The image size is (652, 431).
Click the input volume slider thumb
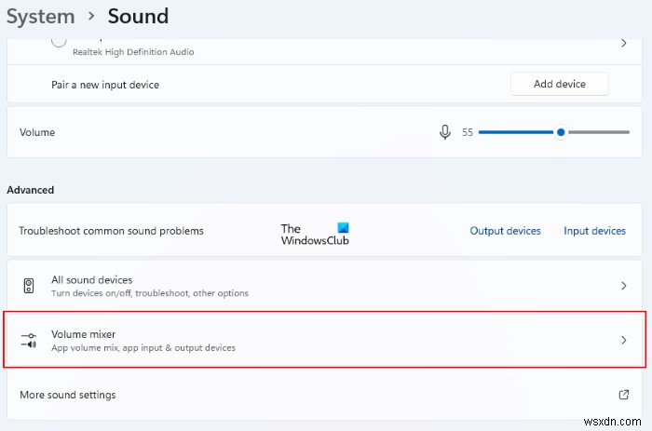click(x=561, y=132)
